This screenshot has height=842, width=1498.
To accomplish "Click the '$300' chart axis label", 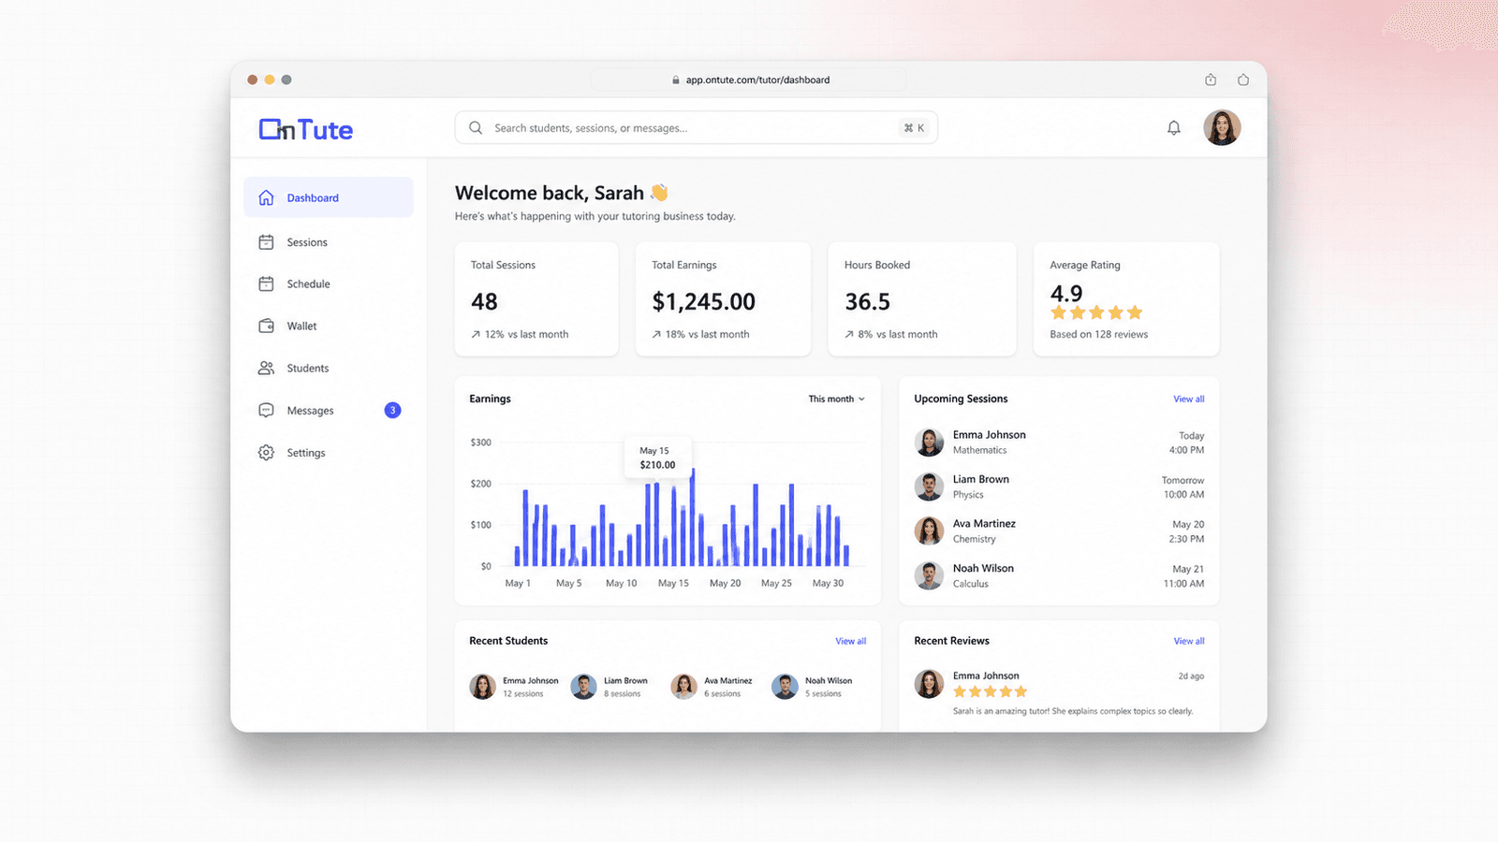I will [480, 443].
